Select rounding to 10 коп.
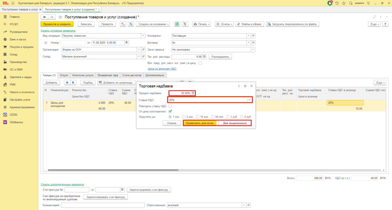Image resolution: width=392 pixels, height=210 pixels. click(198, 117)
